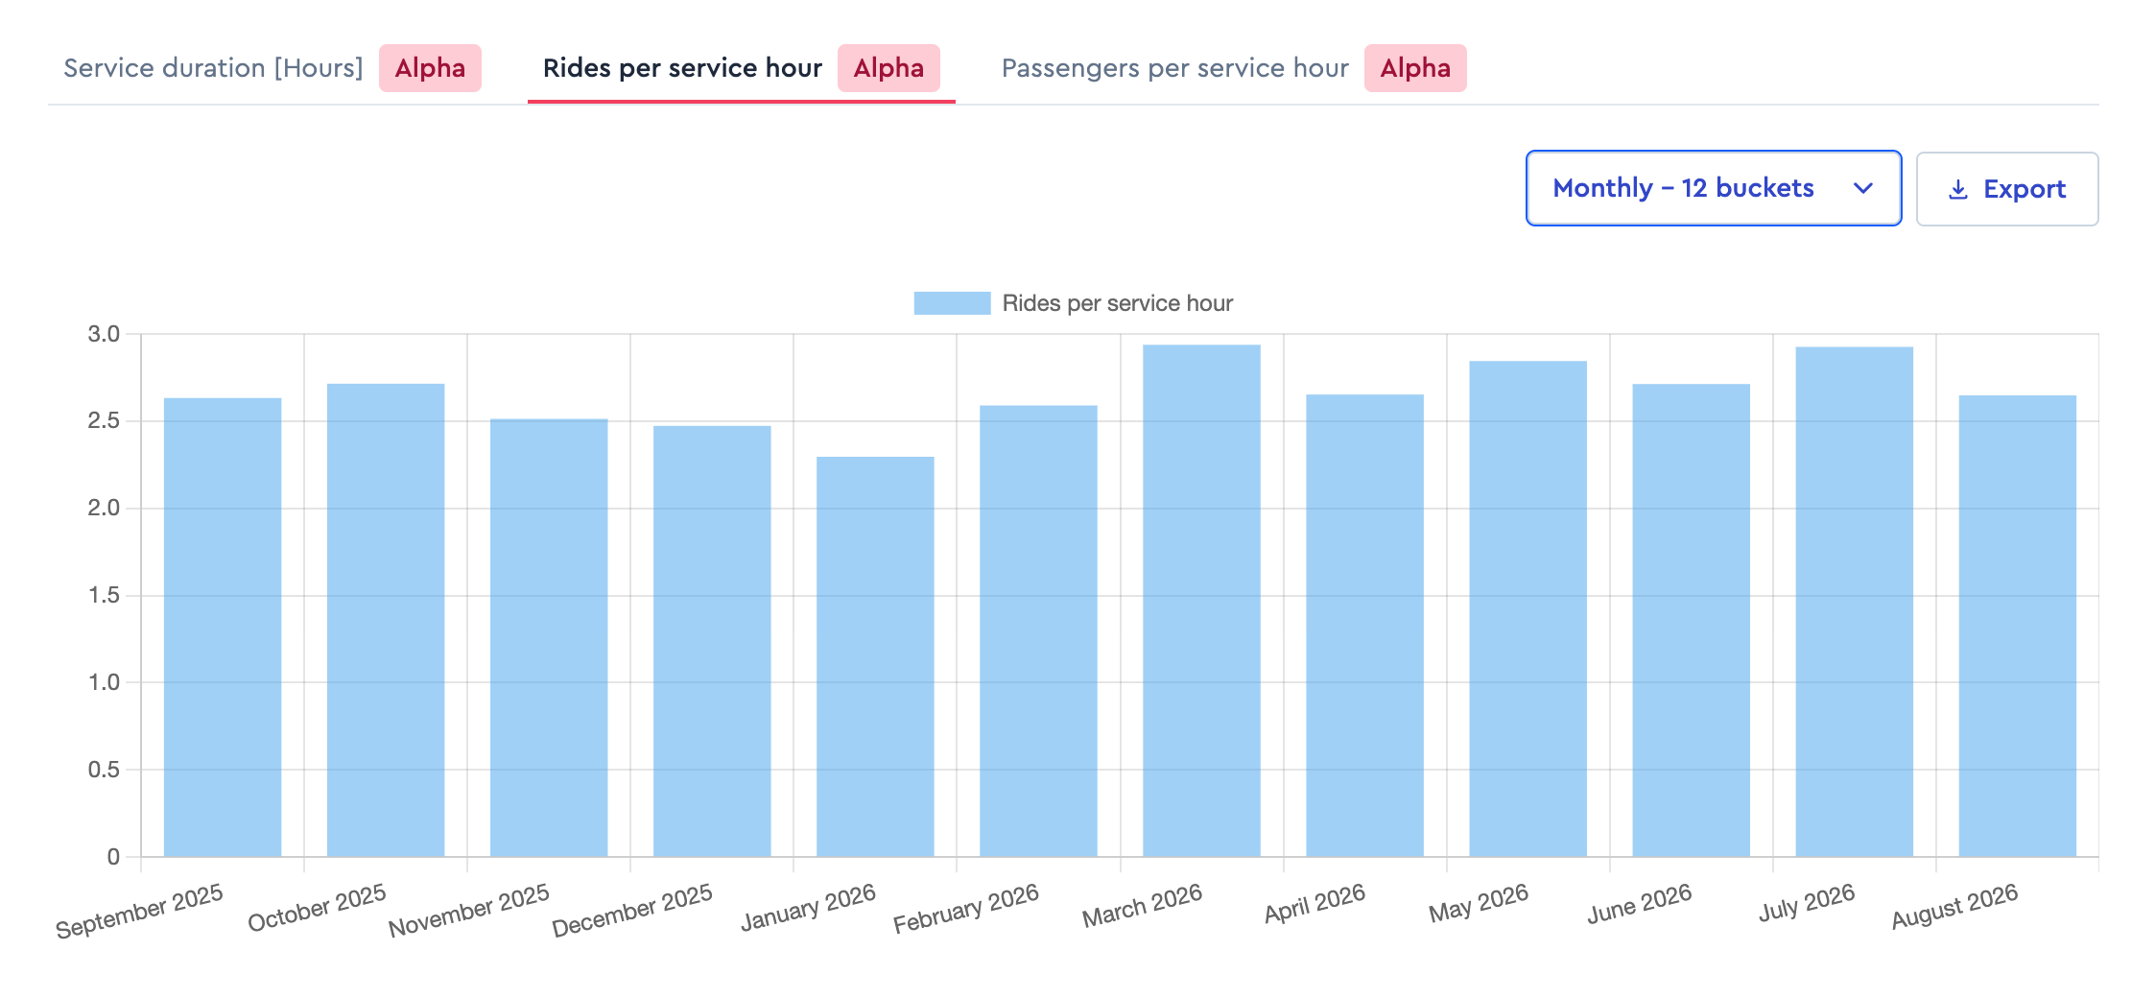The height and width of the screenshot is (998, 2155).
Task: Click the December 2025 axis label
Action: (x=631, y=910)
